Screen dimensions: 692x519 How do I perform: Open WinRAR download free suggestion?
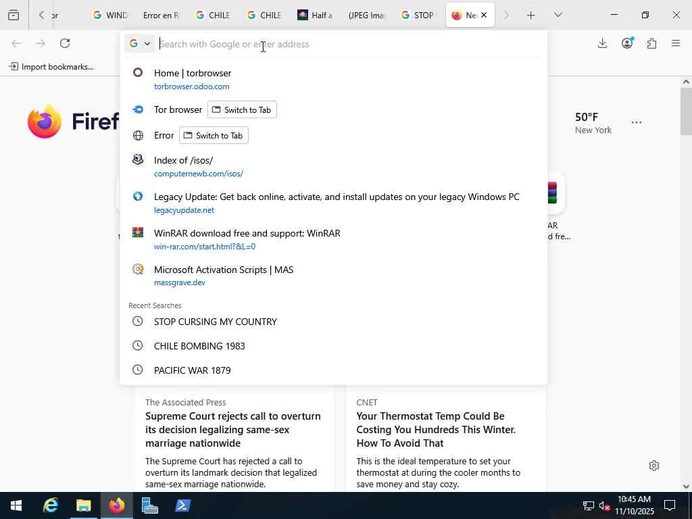[334, 239]
